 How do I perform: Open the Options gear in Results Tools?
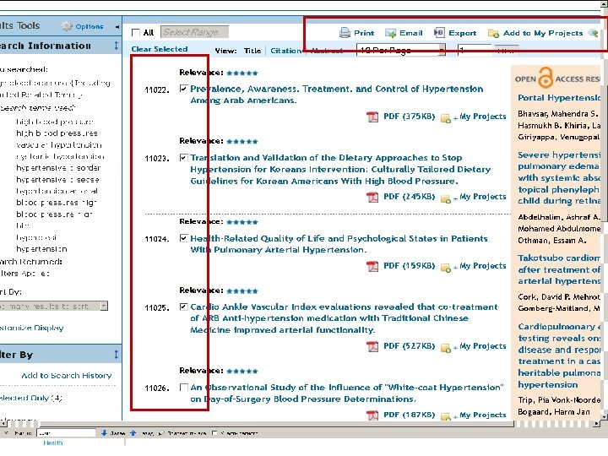coord(67,26)
